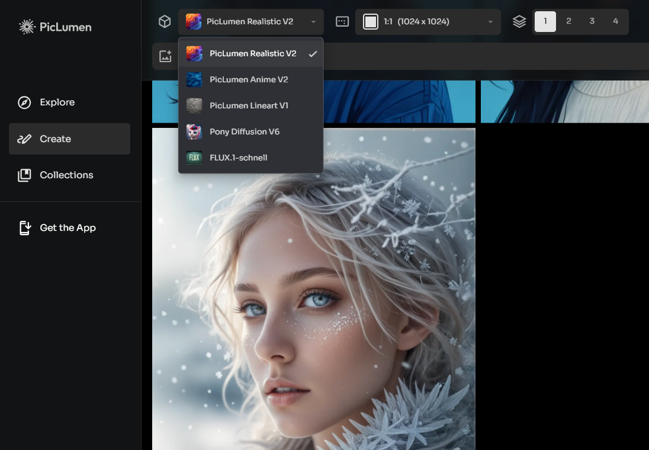
Task: Select PicLumen Lineart V1 model
Action: (251, 105)
